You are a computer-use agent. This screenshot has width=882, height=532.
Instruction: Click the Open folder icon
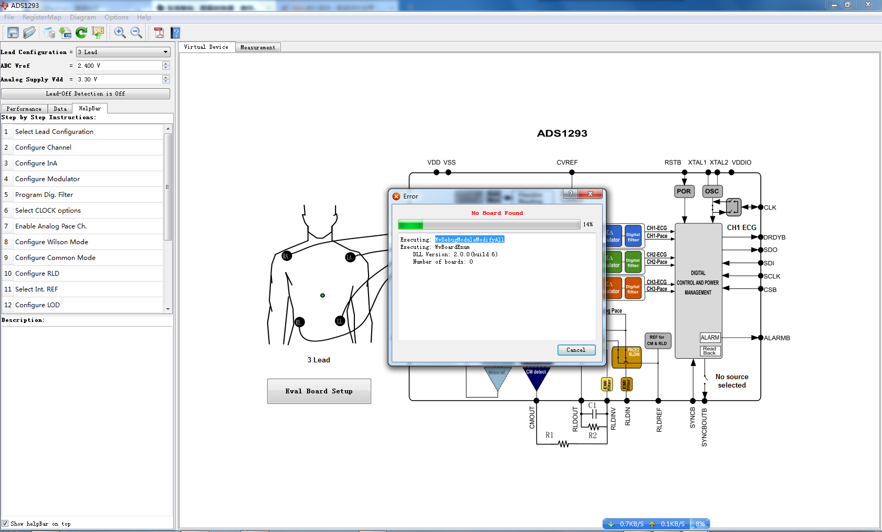29,33
